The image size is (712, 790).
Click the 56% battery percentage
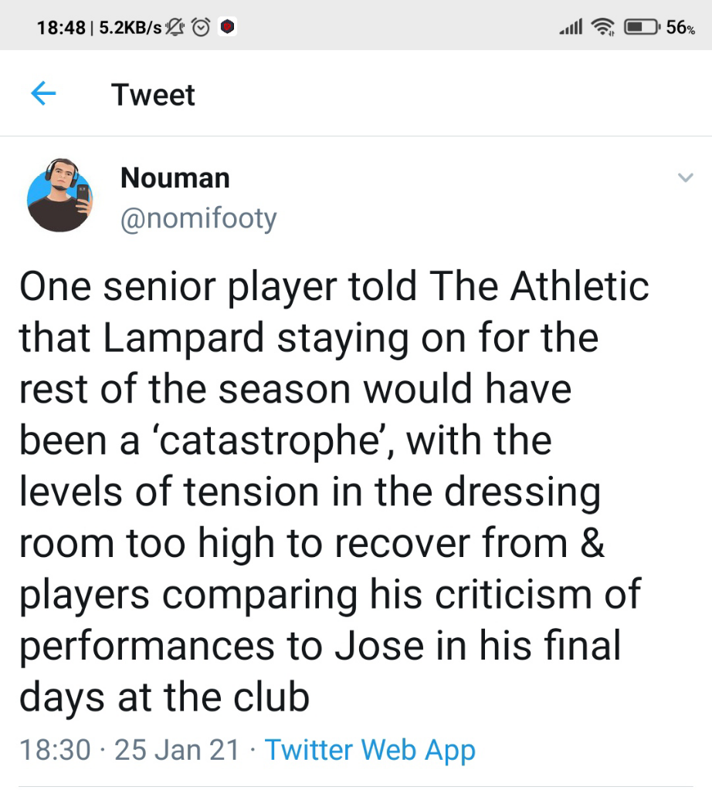click(x=680, y=28)
